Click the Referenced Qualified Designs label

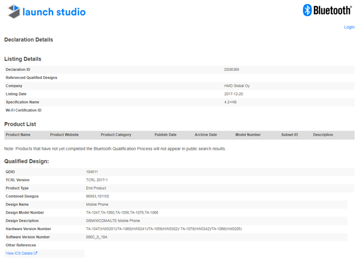pyautogui.click(x=31, y=78)
